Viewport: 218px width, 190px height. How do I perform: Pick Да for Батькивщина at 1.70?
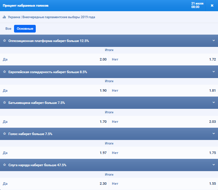pos(54,122)
